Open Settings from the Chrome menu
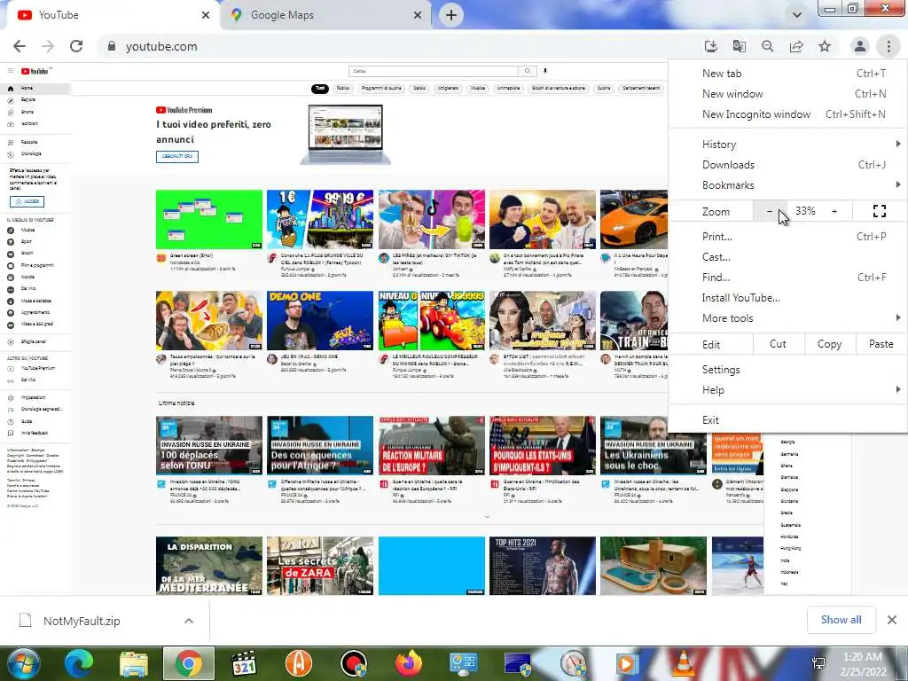Viewport: 908px width, 681px height. tap(787, 370)
